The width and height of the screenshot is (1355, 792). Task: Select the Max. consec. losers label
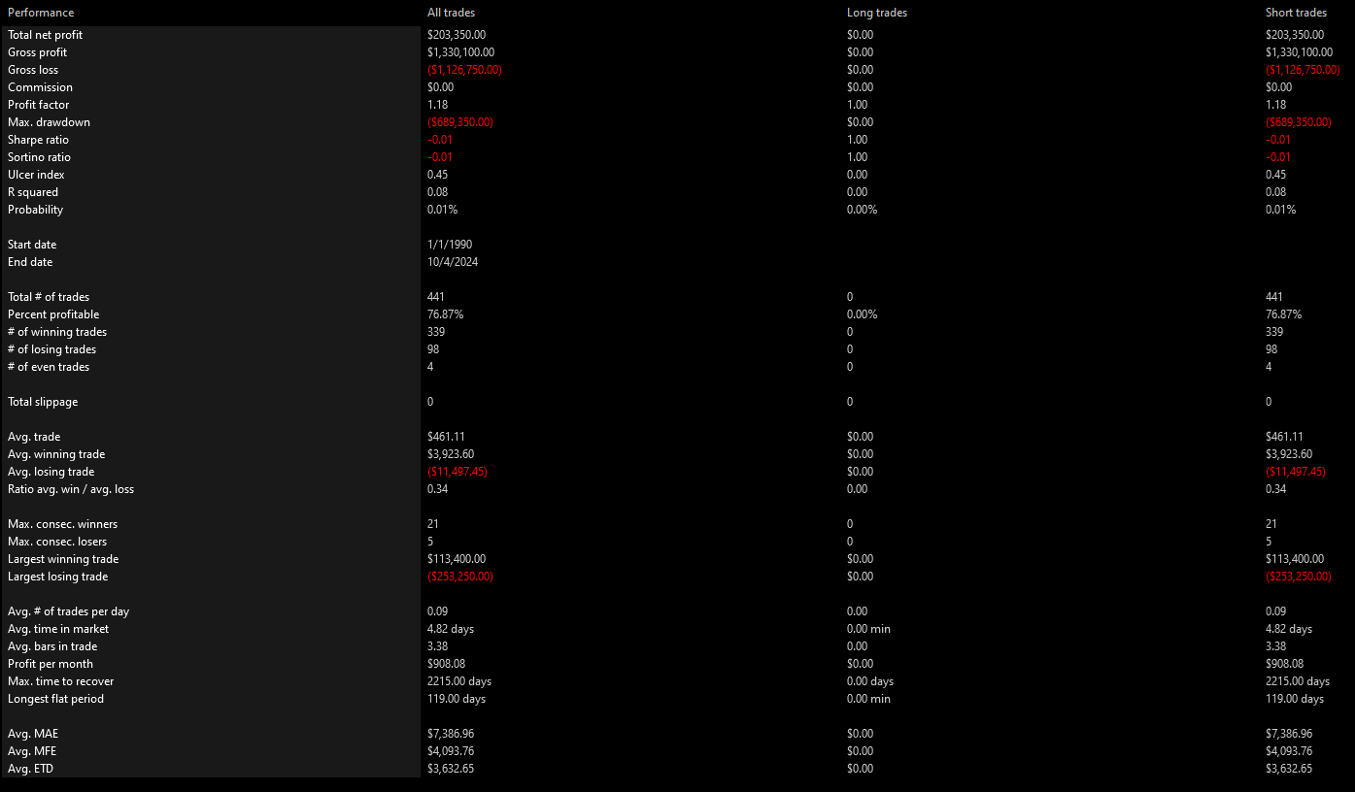coord(57,542)
